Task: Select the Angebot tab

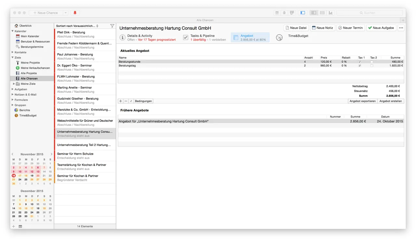Action: [250, 38]
